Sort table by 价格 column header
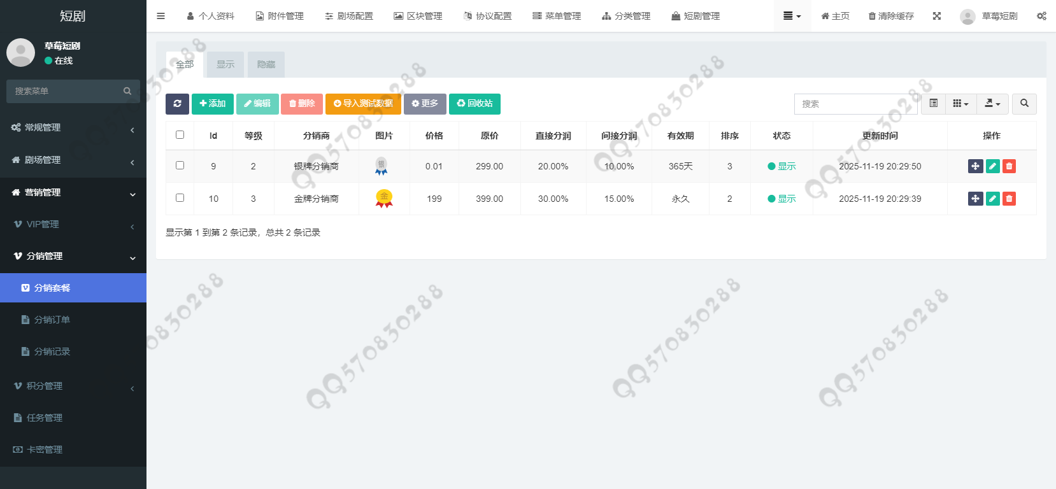1056x489 pixels. [x=434, y=136]
